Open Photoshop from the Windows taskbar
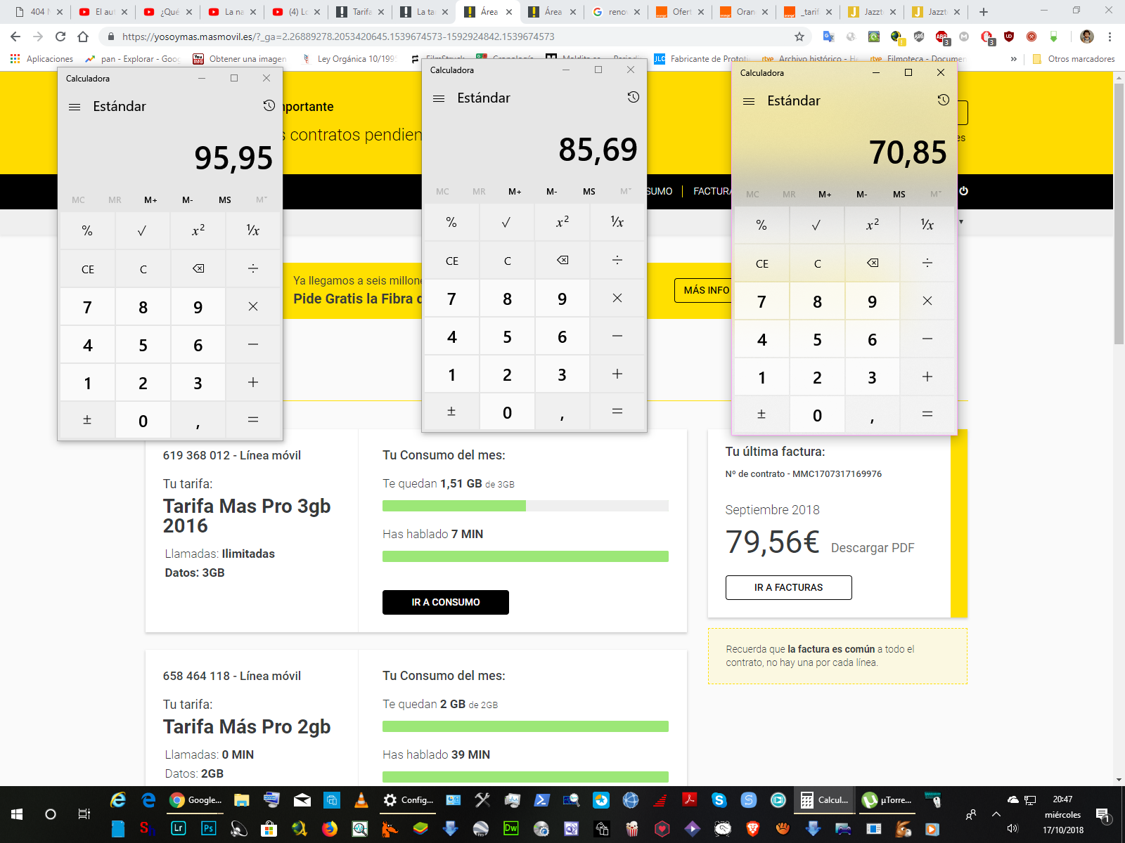The image size is (1125, 843). click(x=209, y=829)
